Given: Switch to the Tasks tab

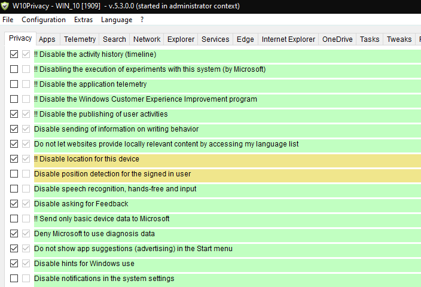Looking at the screenshot, I should [x=370, y=39].
